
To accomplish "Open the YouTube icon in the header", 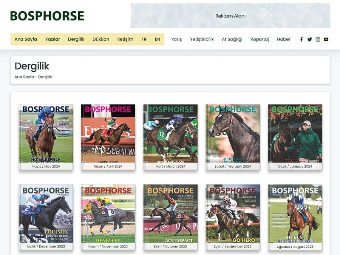I will [x=326, y=39].
